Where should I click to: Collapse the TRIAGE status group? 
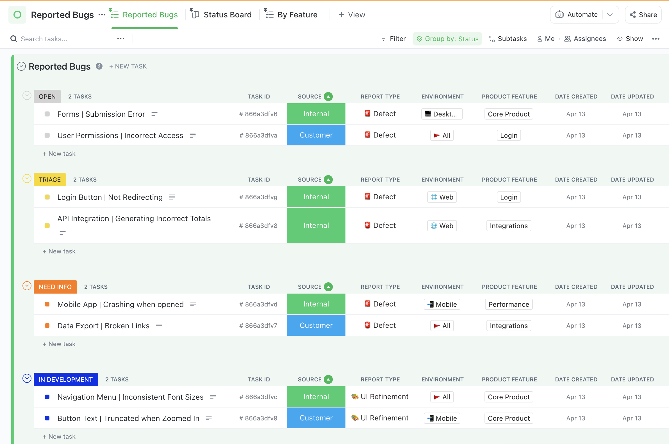27,179
